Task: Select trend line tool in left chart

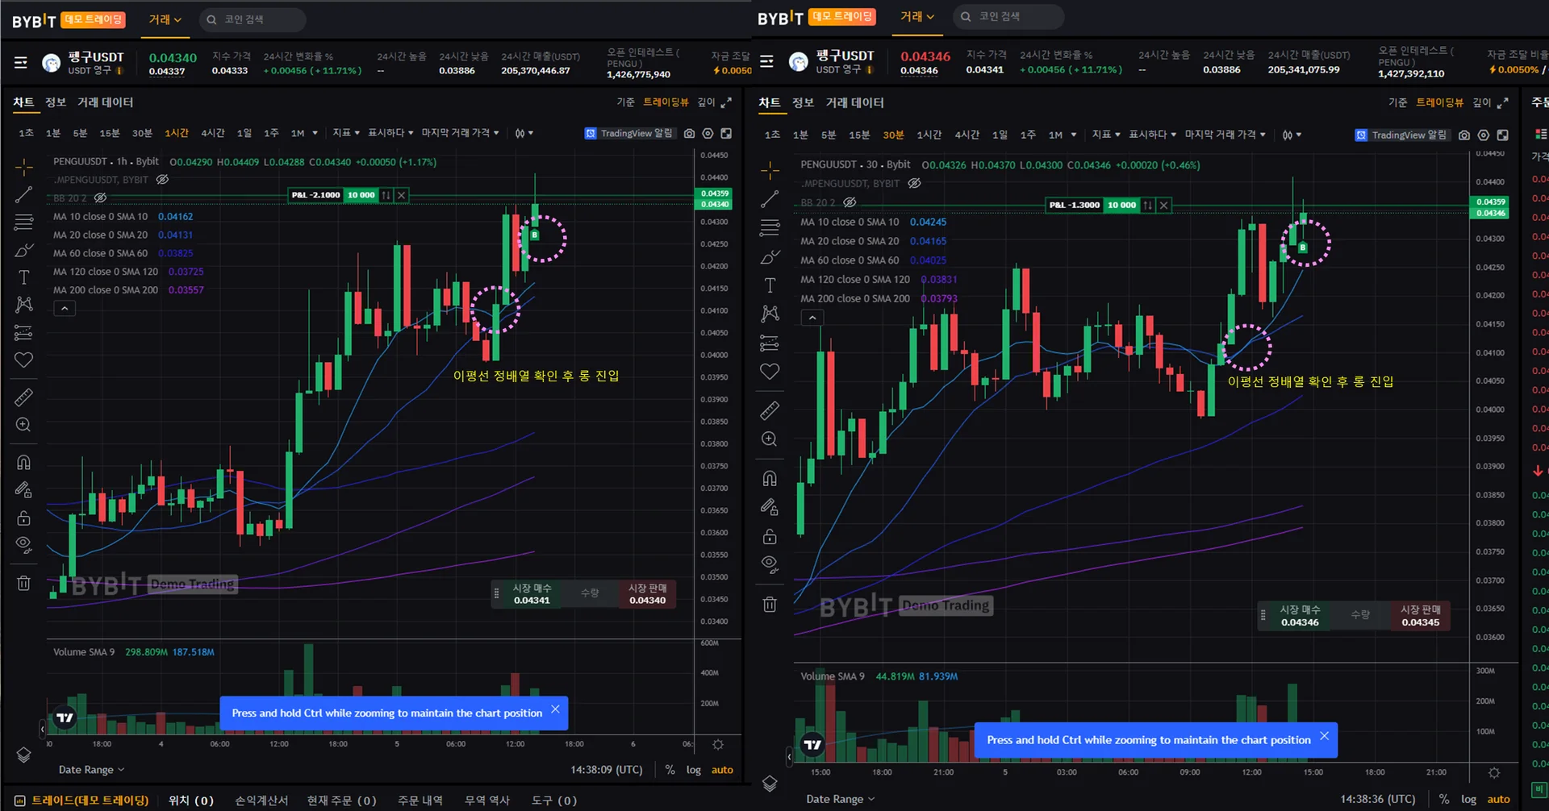Action: (x=24, y=194)
